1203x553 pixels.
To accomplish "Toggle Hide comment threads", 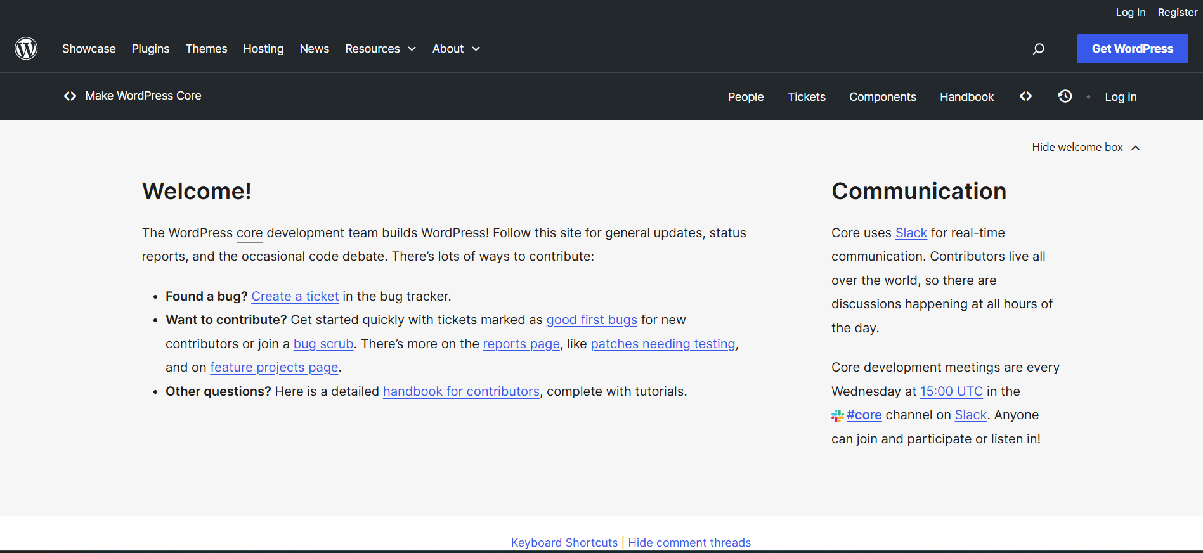I will [689, 543].
